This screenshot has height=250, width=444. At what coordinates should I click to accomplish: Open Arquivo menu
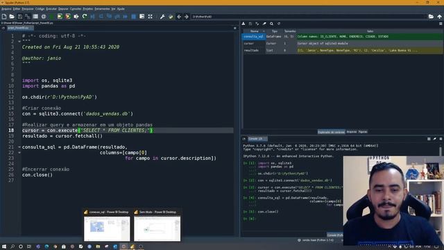[x=6, y=9]
